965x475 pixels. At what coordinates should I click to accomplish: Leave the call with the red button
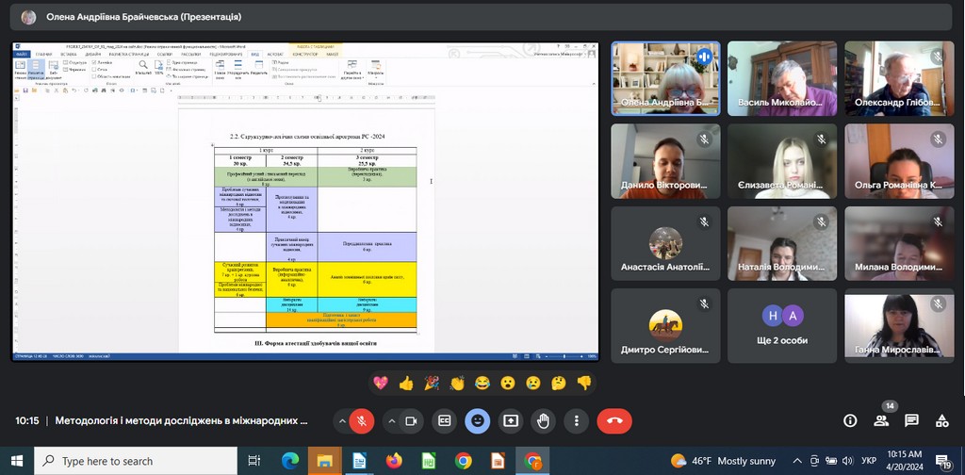(x=614, y=420)
